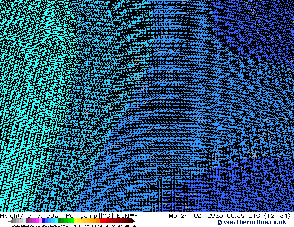
Task: Click the weatheronline.co.uk copyright link
Action: [x=251, y=222]
